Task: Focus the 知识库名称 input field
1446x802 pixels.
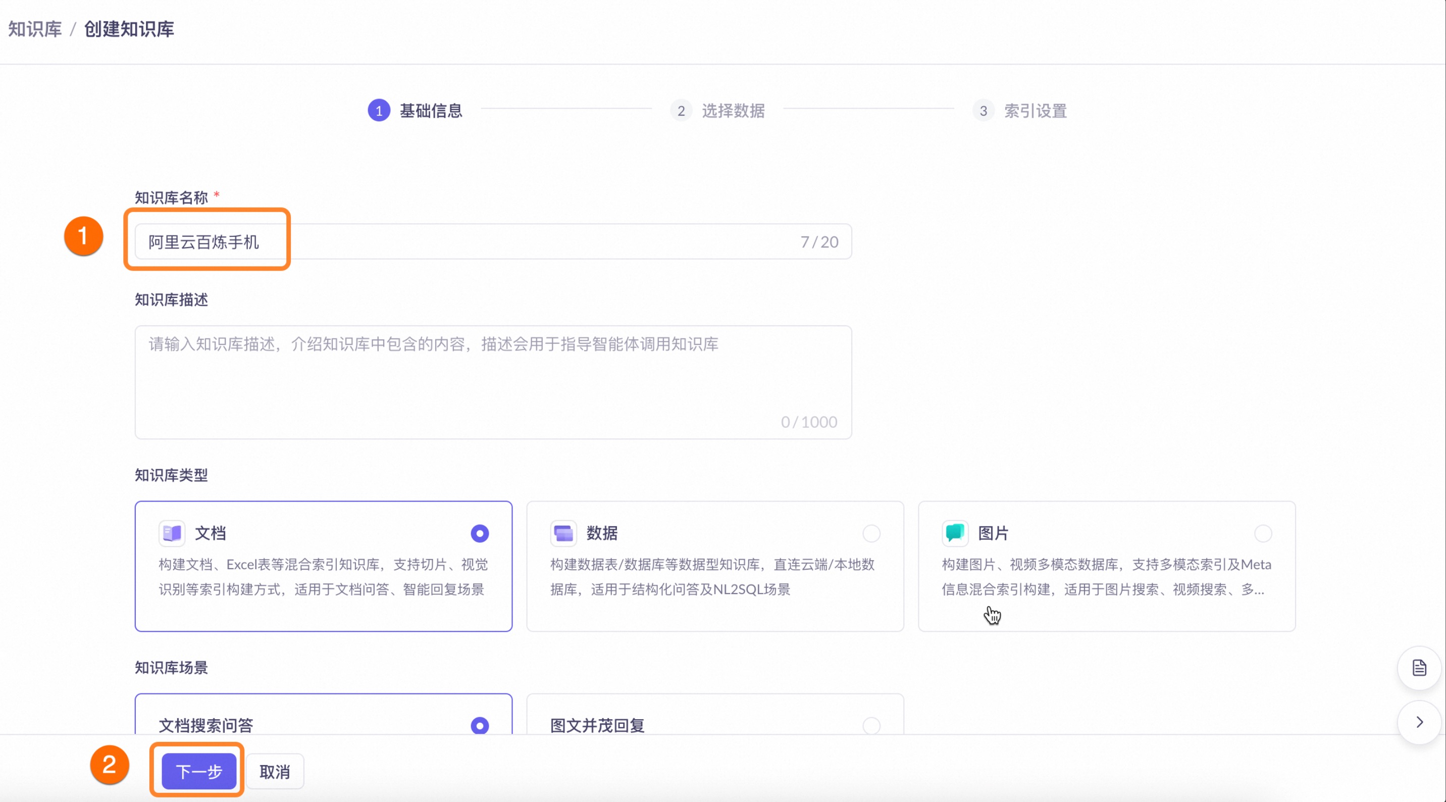Action: (493, 242)
